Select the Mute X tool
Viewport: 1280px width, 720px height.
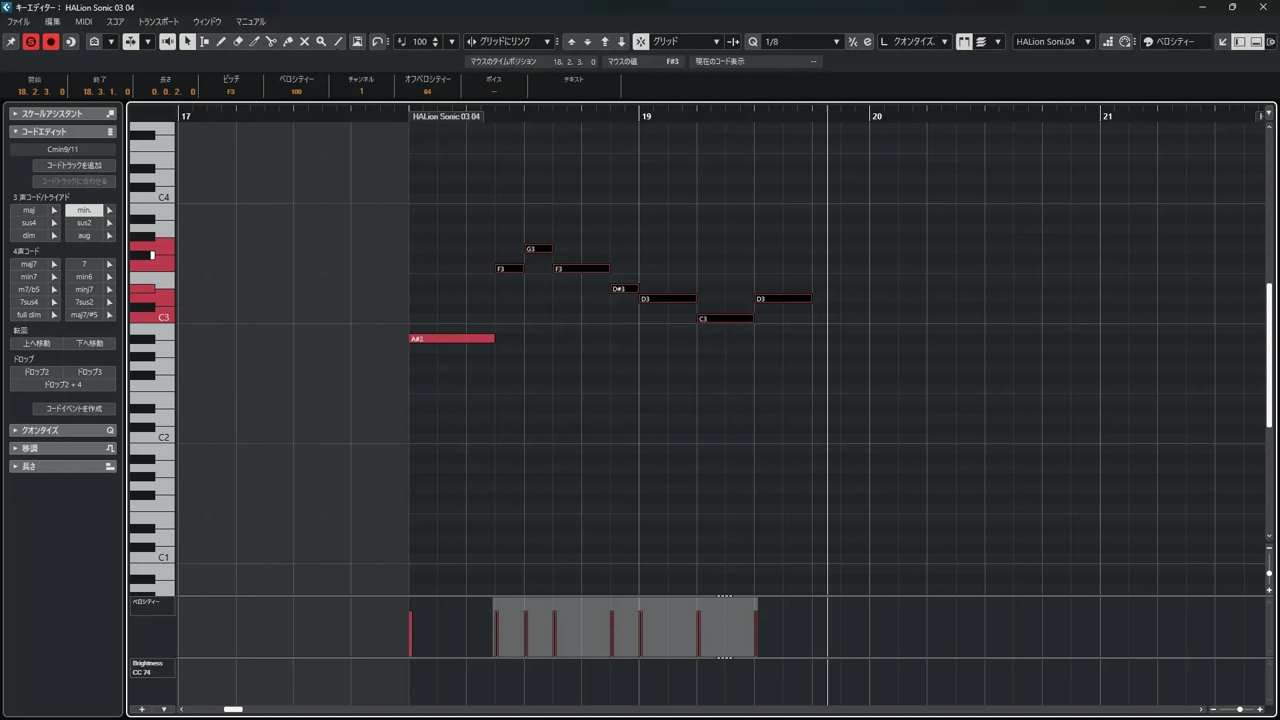pyautogui.click(x=305, y=41)
